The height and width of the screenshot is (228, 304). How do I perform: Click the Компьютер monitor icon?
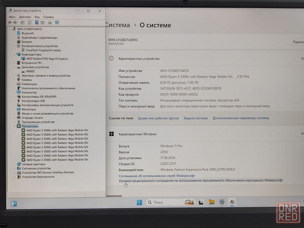(19, 92)
